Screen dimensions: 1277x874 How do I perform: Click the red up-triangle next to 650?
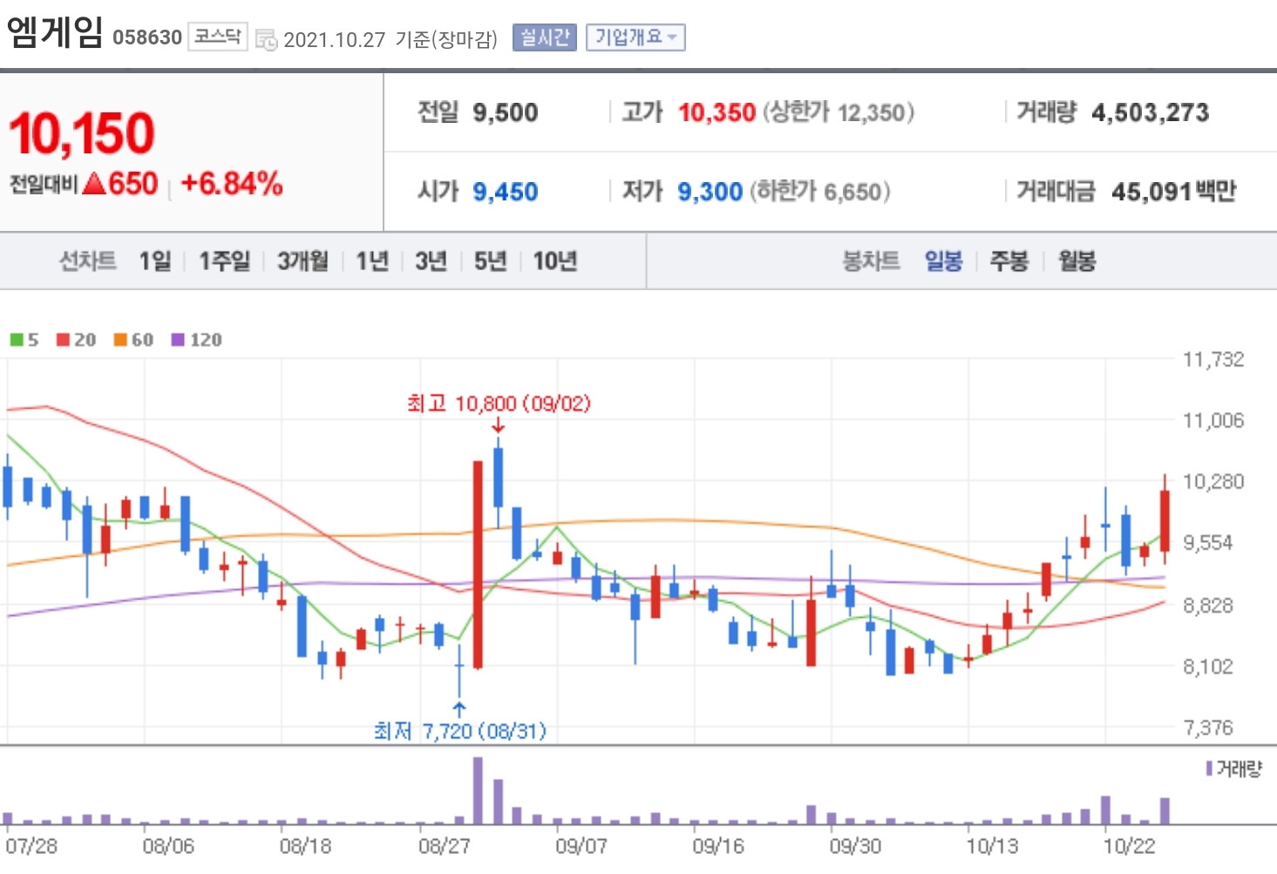point(94,183)
